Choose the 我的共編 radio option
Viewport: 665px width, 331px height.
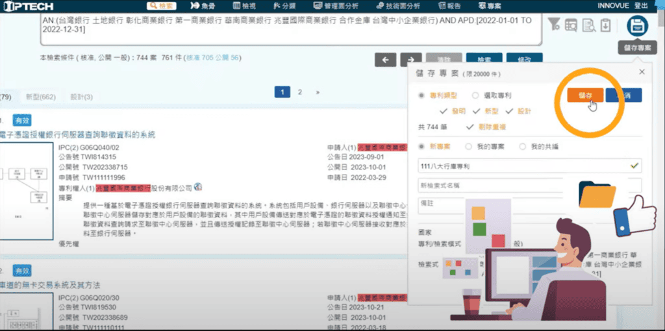(x=523, y=147)
